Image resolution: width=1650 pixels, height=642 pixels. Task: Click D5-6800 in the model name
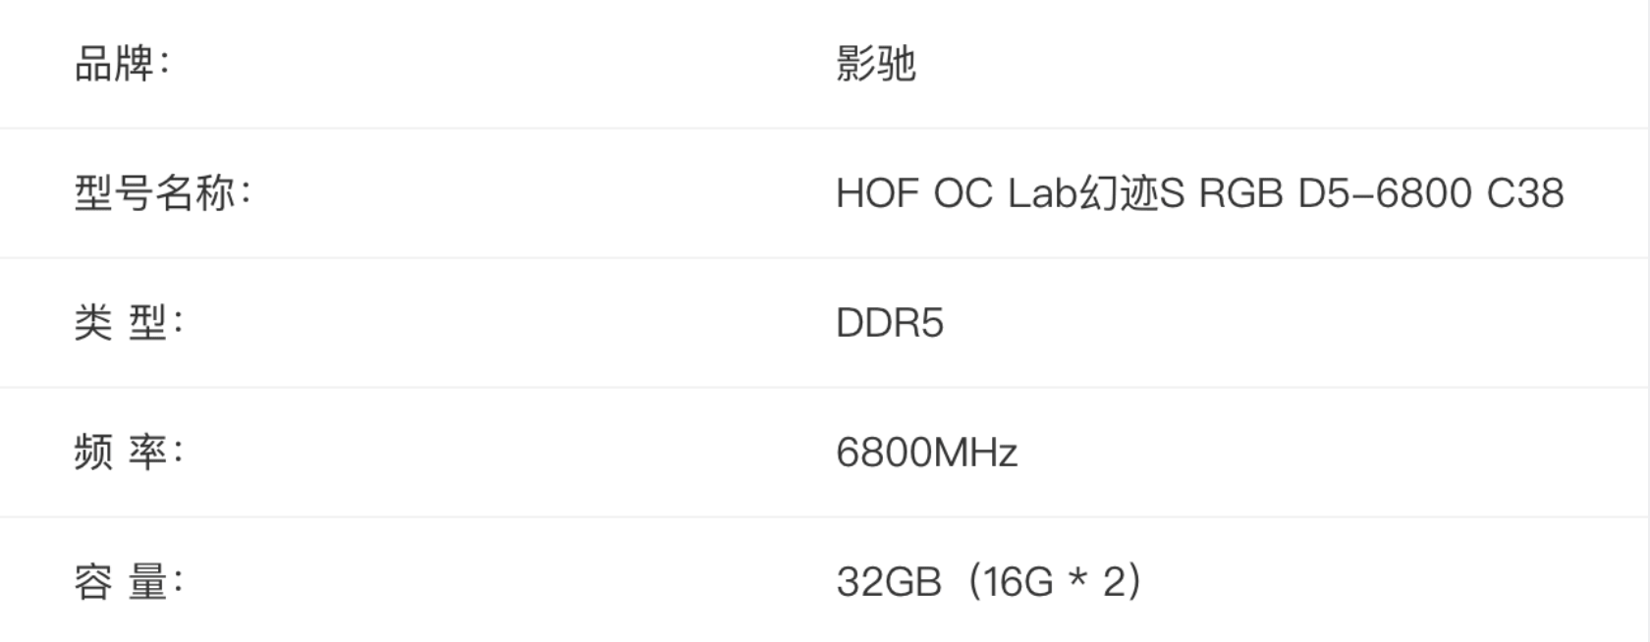pos(1384,193)
